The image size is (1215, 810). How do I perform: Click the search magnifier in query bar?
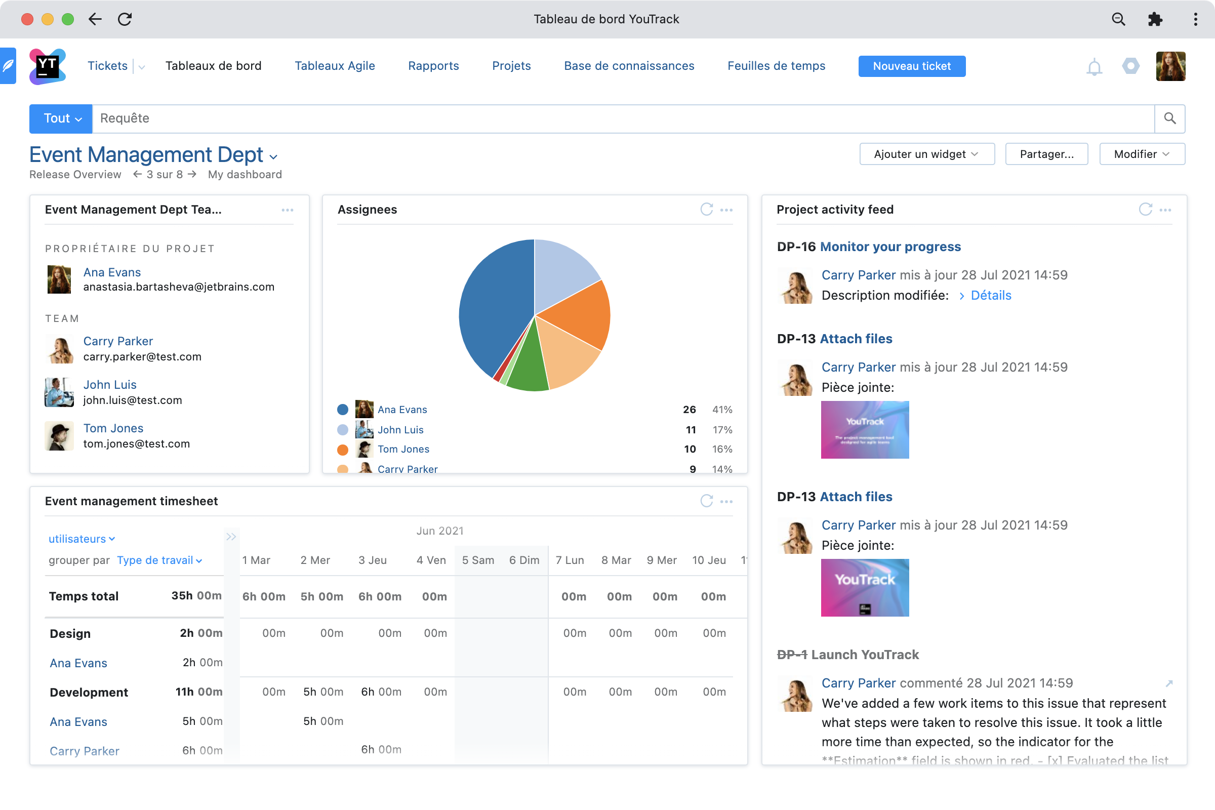[1170, 119]
